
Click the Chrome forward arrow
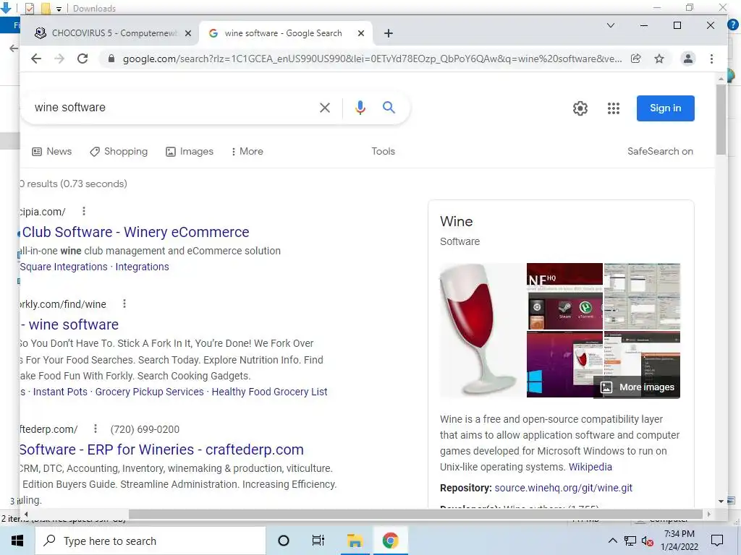(x=59, y=59)
